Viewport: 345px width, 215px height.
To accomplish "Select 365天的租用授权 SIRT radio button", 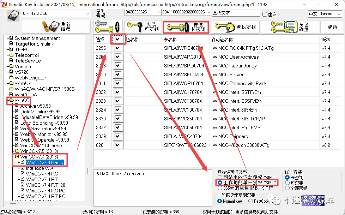I will (220, 188).
